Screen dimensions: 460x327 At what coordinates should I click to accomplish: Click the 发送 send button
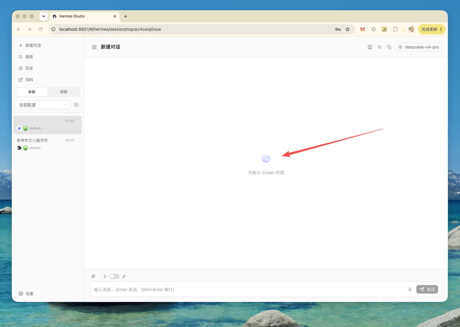(x=427, y=289)
